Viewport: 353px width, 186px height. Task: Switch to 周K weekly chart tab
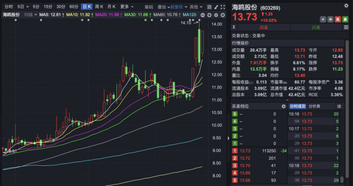[x=100, y=7]
